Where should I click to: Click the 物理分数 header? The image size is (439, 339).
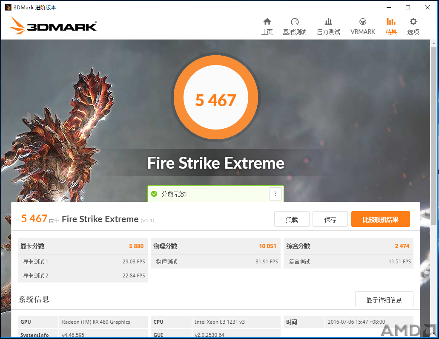click(165, 246)
